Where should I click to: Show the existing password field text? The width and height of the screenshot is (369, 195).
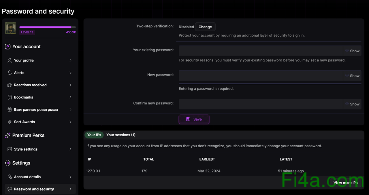coord(352,51)
